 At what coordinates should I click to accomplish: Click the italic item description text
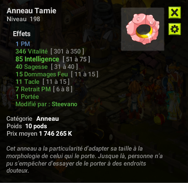coord(84,160)
